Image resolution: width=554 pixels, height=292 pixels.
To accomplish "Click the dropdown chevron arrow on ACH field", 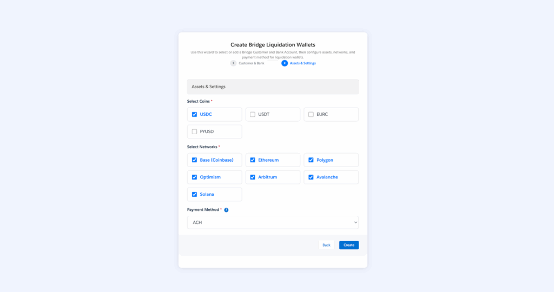I will [x=355, y=222].
